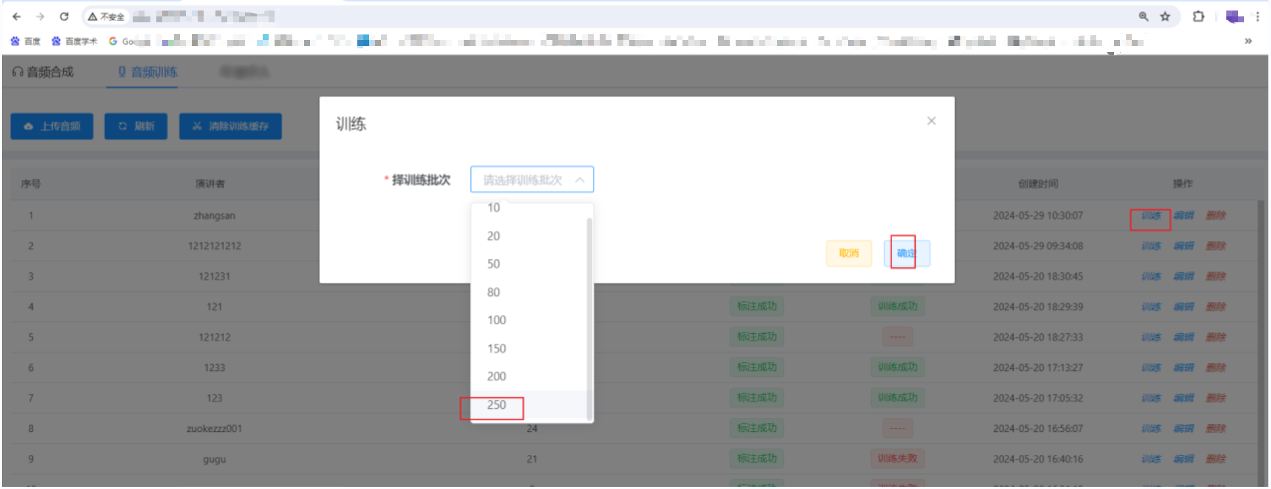Click the 上传音频 button
Screen dimensions: 1271x489
52,126
